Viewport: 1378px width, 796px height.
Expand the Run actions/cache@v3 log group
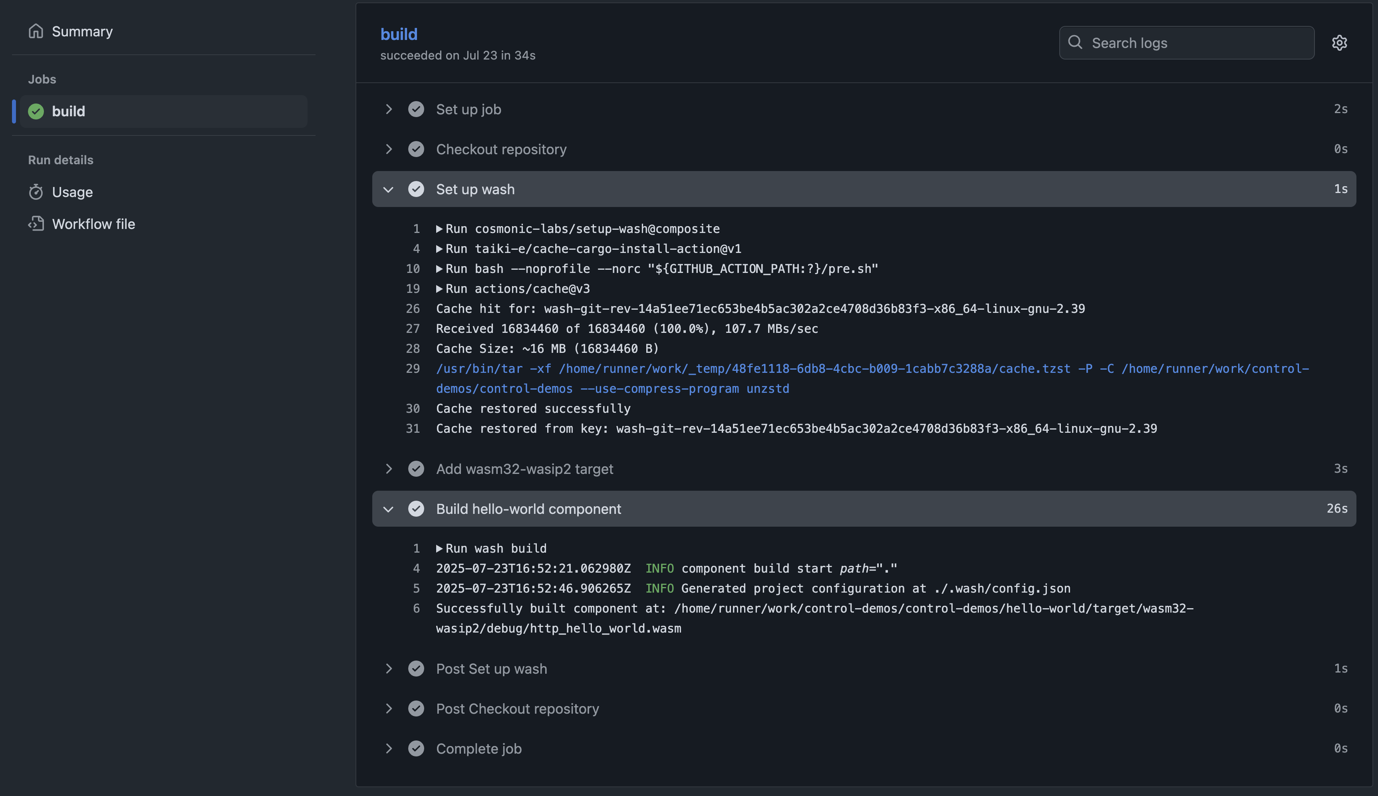[x=439, y=289]
